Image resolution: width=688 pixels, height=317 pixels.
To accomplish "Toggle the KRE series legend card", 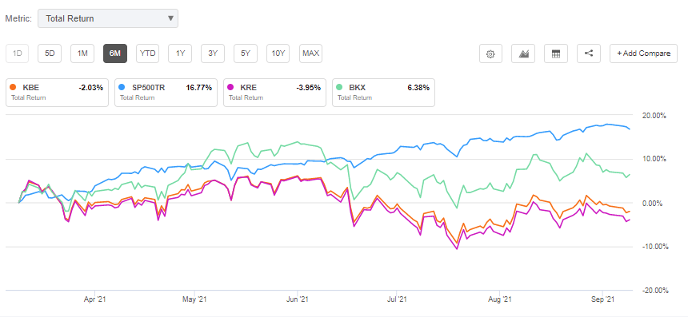I will [x=274, y=93].
